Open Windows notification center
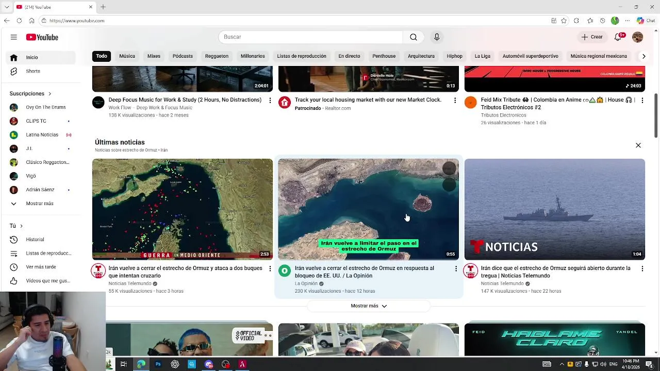The image size is (660, 371). pyautogui.click(x=649, y=364)
